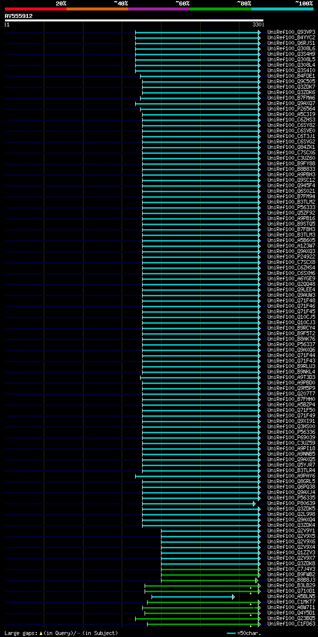The height and width of the screenshot is (637, 318).
Task: Click the label UniRef100_Q2V9Y1
Action: tap(291, 530)
